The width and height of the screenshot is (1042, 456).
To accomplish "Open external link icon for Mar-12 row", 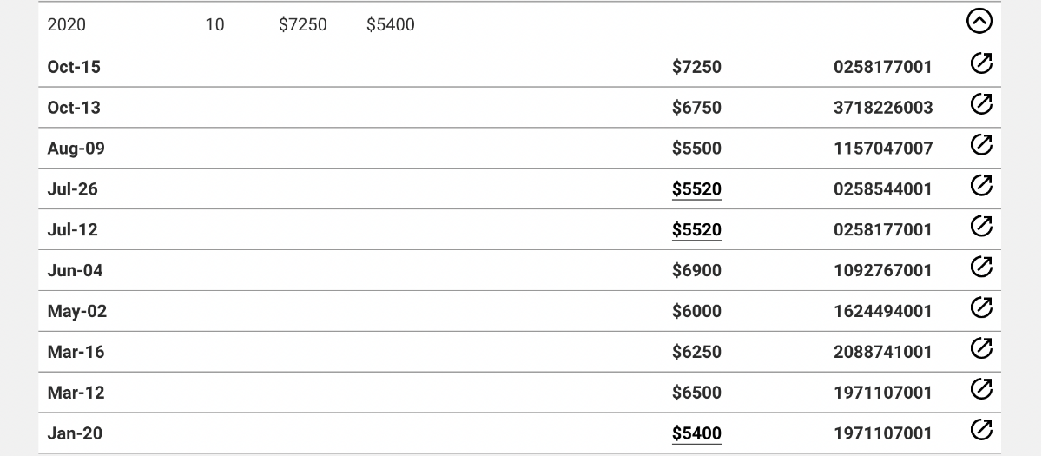I will [x=980, y=390].
